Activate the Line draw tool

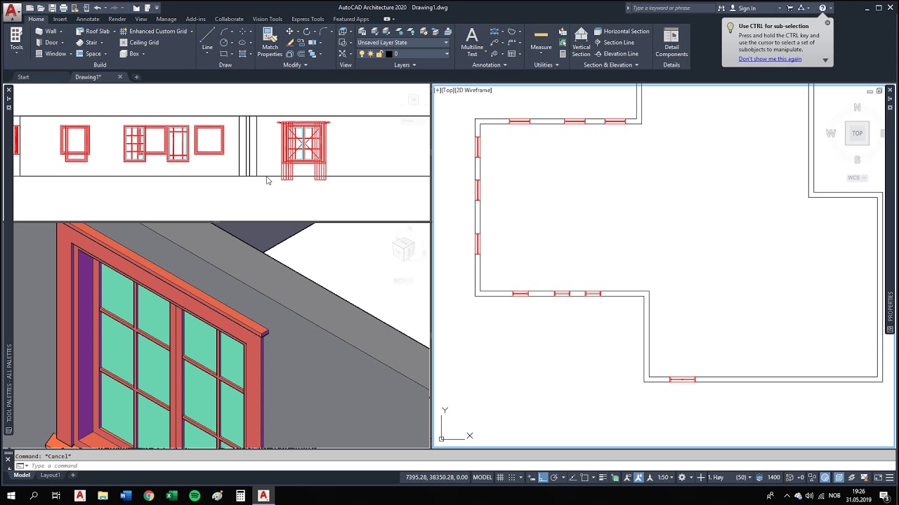[207, 39]
